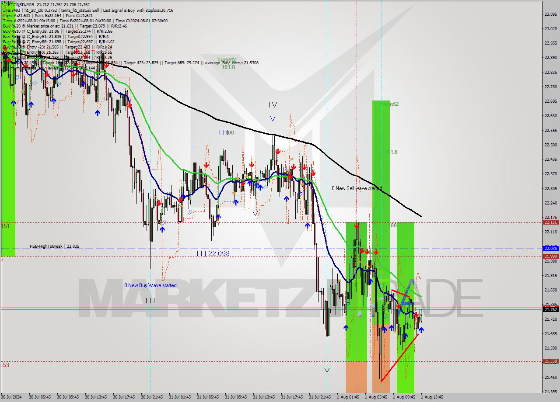The height and width of the screenshot is (402, 560).
Task: Click '31 Jul 09:45' on time axis
Action: (236, 397)
